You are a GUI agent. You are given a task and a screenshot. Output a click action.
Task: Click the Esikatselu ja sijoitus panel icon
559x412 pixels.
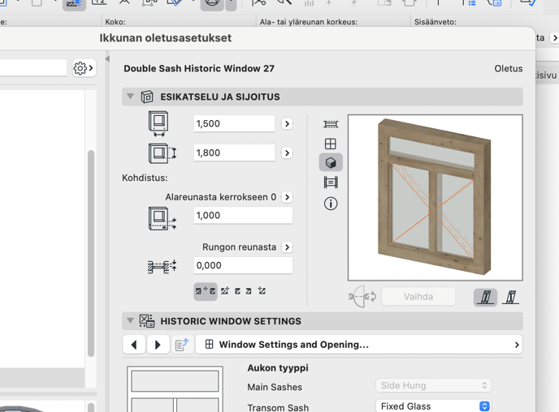[x=147, y=97]
